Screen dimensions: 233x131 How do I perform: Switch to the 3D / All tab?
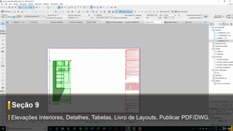tap(188, 22)
